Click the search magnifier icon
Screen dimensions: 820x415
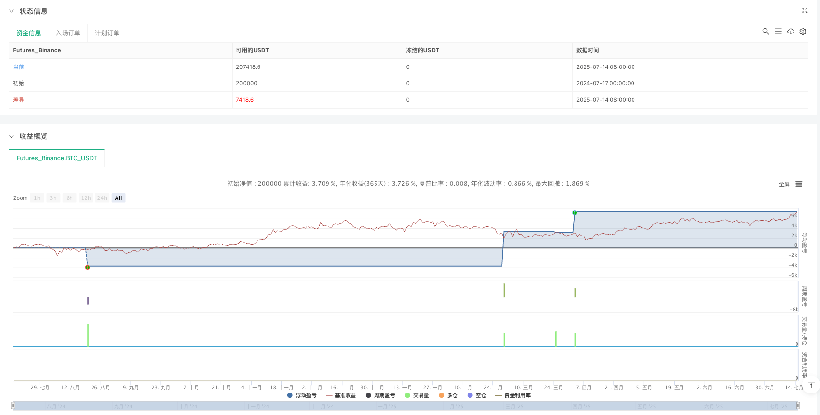(x=766, y=31)
